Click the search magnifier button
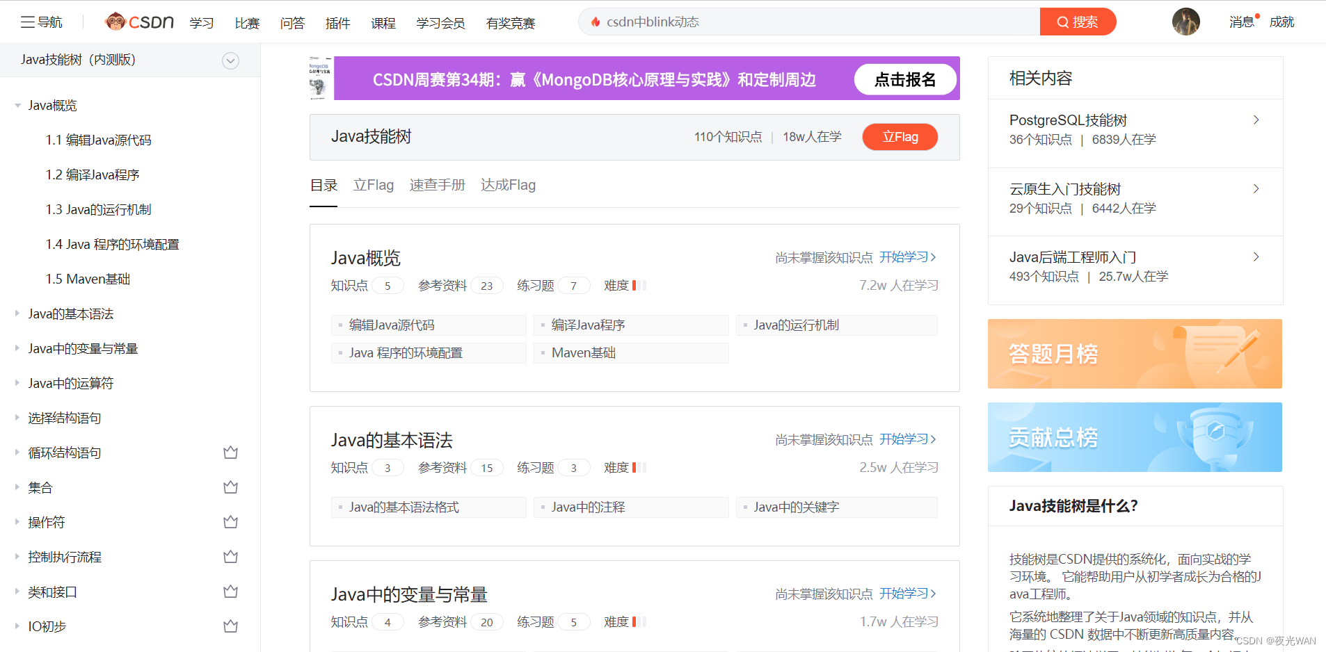Screen dimensions: 1326x652 pyautogui.click(x=1078, y=22)
